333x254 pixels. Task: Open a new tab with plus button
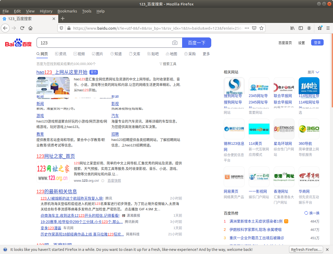[x=62, y=18]
